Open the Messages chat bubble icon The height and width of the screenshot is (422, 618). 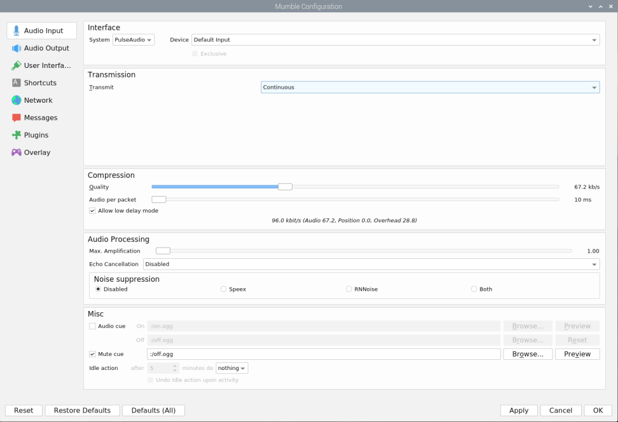tap(17, 118)
